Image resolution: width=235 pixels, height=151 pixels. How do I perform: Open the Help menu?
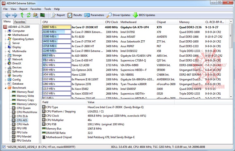(x=57, y=9)
